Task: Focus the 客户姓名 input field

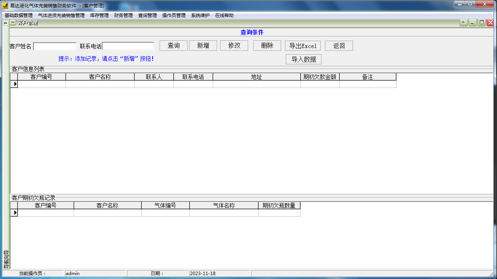Action: [x=55, y=46]
